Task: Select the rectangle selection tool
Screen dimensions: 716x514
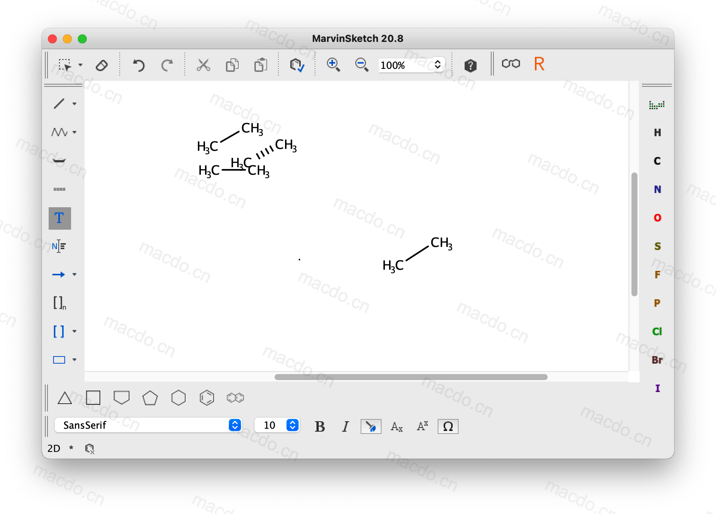Action: (65, 65)
